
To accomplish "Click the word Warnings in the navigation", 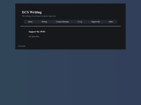I will coord(65,22).
